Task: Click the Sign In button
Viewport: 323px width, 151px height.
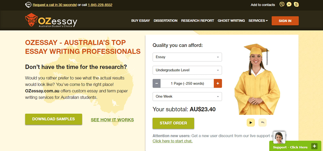Action: tap(285, 21)
